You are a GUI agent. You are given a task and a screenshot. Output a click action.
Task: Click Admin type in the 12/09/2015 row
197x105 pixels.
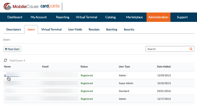pyautogui.click(x=123, y=76)
